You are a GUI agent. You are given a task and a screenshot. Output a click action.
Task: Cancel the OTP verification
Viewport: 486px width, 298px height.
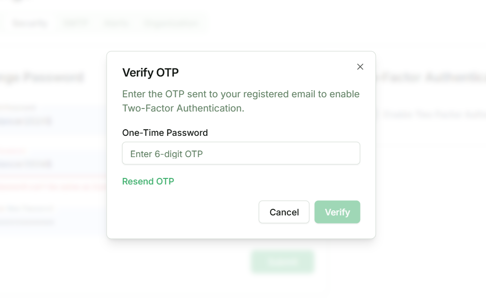(x=284, y=212)
